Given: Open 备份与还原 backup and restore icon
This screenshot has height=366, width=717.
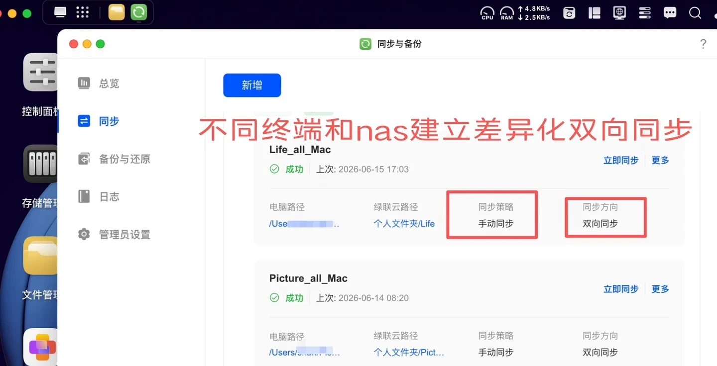Looking at the screenshot, I should (x=84, y=159).
